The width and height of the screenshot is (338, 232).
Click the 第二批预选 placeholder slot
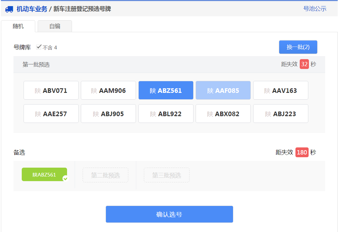click(x=105, y=174)
